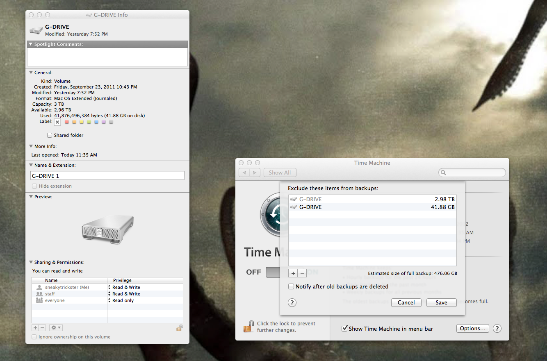Select the G-DRIVE 41.88 GB exclude row

tap(372, 207)
